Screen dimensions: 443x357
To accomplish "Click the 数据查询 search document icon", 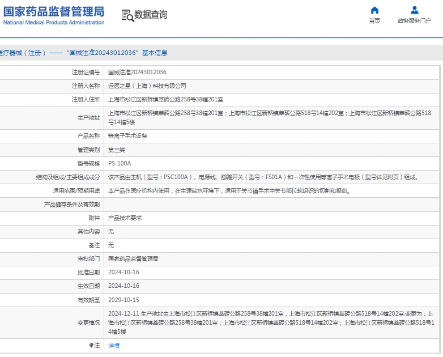I will (127, 15).
